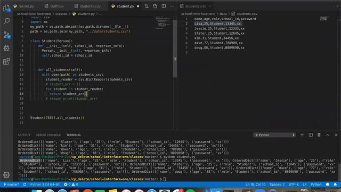Open More Actions menu in left editor
Screen dimensions: 341x192
(x=172, y=6)
